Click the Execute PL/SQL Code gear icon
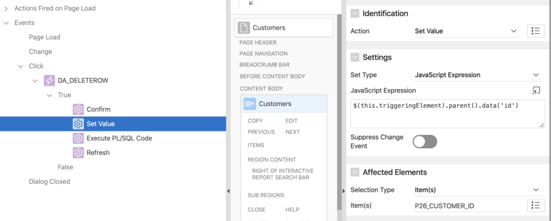The width and height of the screenshot is (551, 221). (78, 138)
